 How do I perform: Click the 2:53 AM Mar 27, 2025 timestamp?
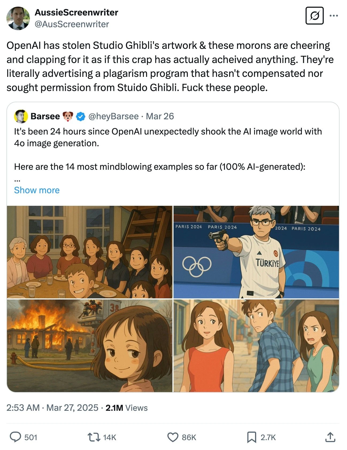[52, 408]
